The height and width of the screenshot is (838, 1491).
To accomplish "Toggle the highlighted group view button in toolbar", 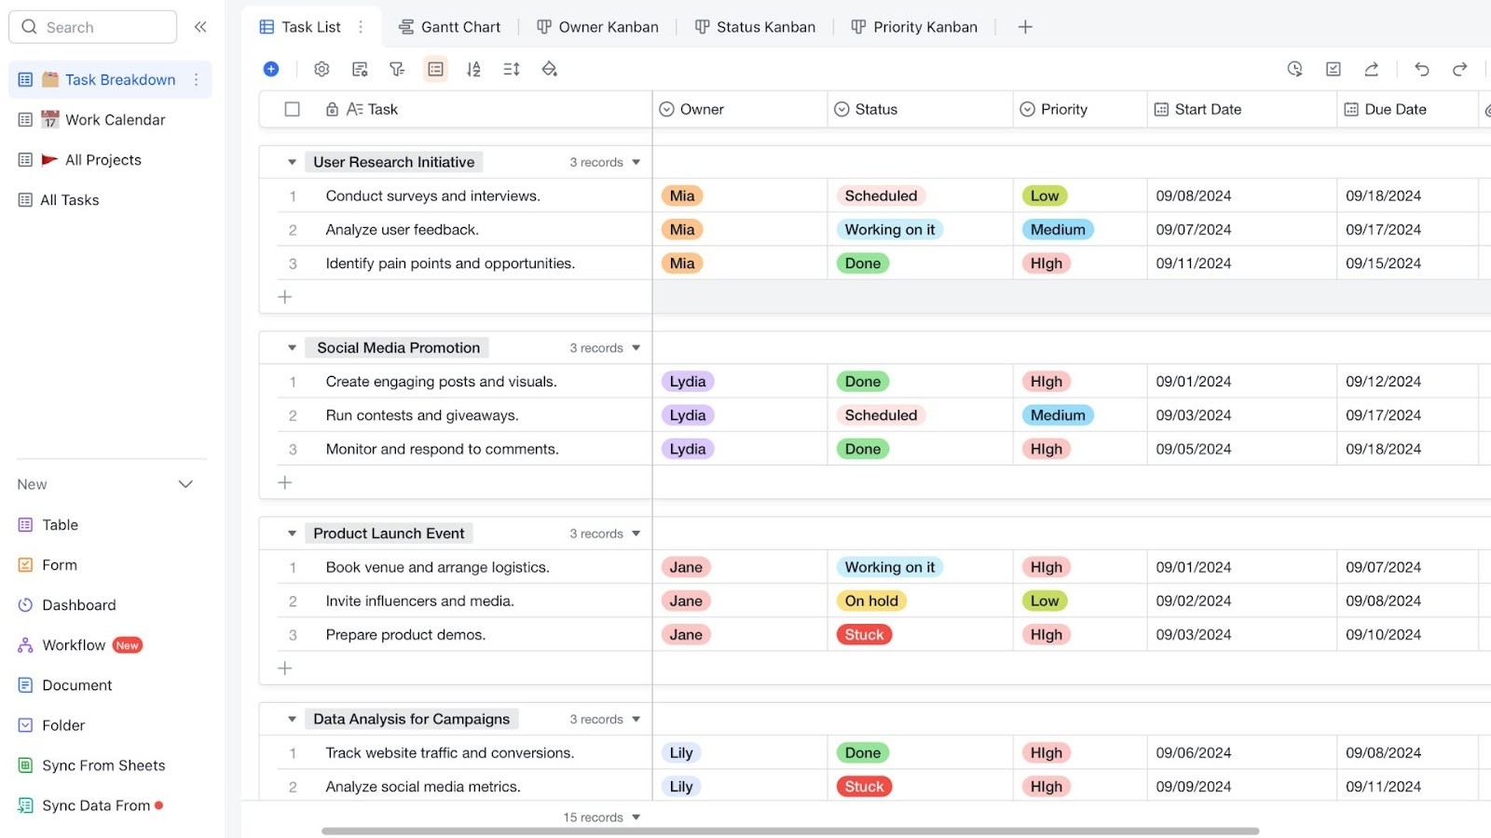I will click(435, 69).
